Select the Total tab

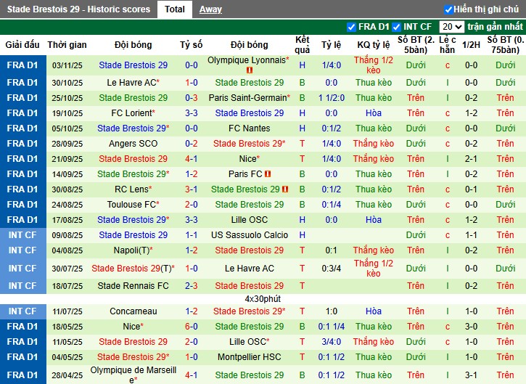[174, 9]
